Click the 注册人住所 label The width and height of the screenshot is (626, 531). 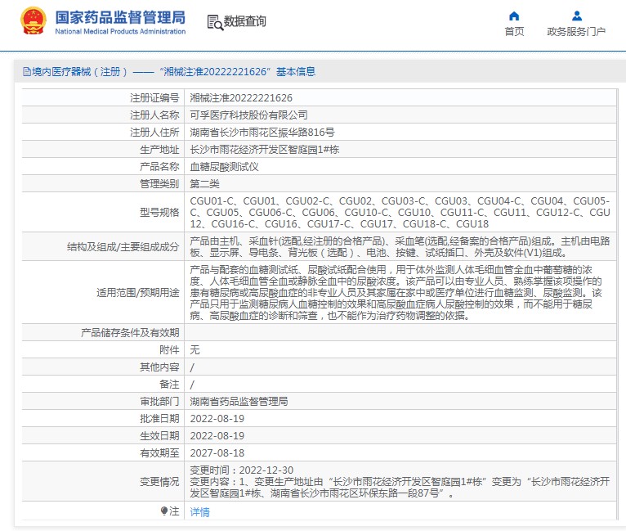(x=154, y=133)
